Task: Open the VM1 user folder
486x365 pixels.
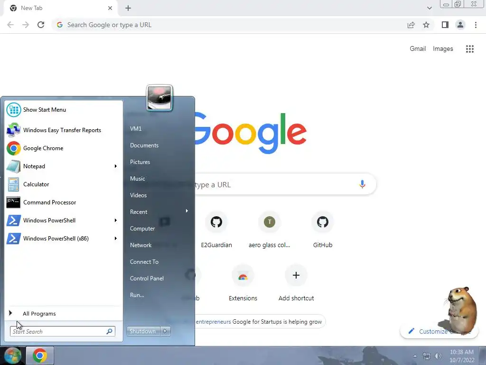Action: [x=136, y=128]
